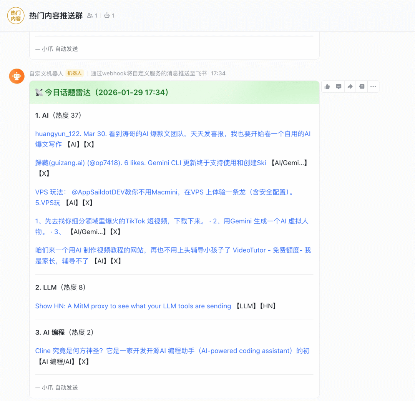The image size is (415, 401).
Task: Open the 热门内容推送群 group title
Action: coord(56,16)
